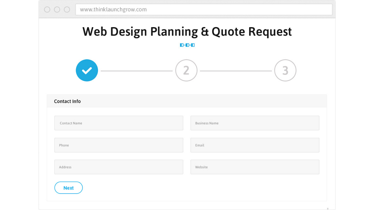Focus the www.thinklaunchgrow.com address bar

(x=204, y=10)
